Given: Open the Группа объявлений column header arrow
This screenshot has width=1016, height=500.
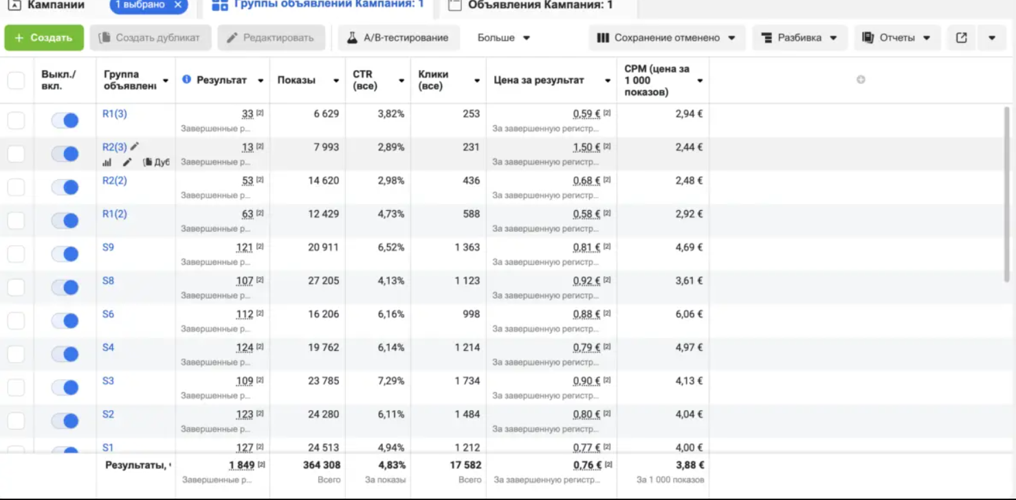Looking at the screenshot, I should pos(166,81).
